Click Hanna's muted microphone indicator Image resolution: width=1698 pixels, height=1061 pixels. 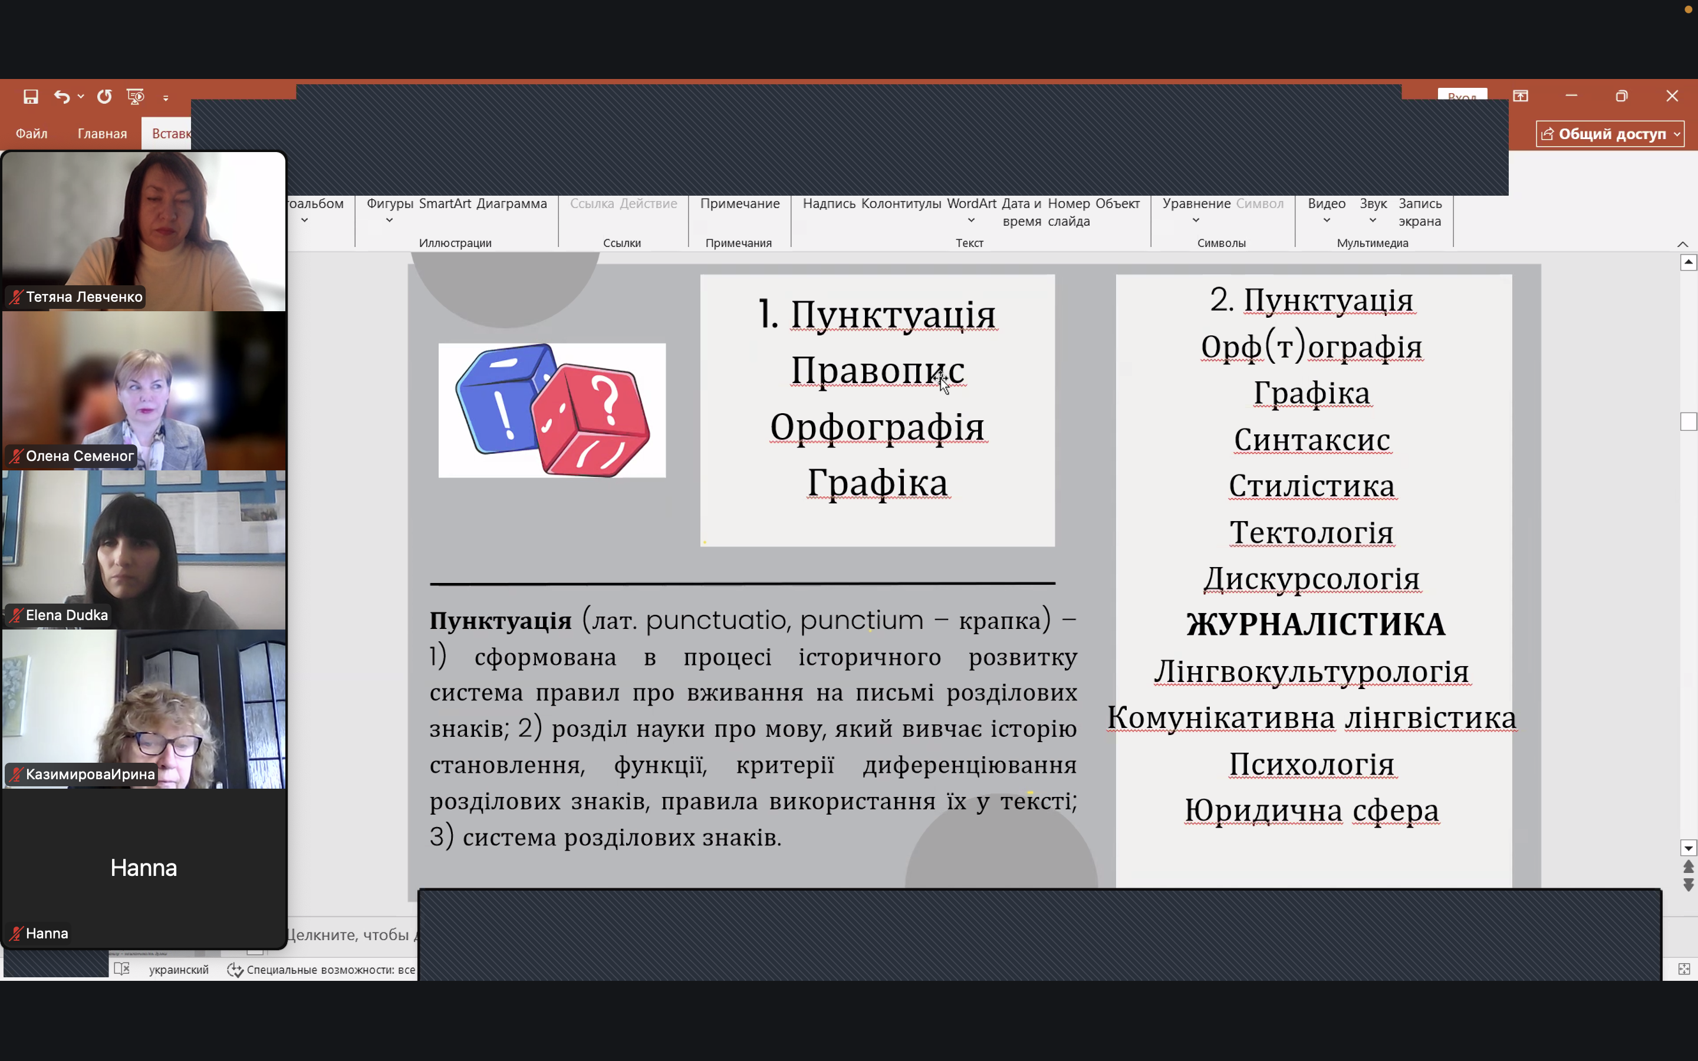click(16, 933)
